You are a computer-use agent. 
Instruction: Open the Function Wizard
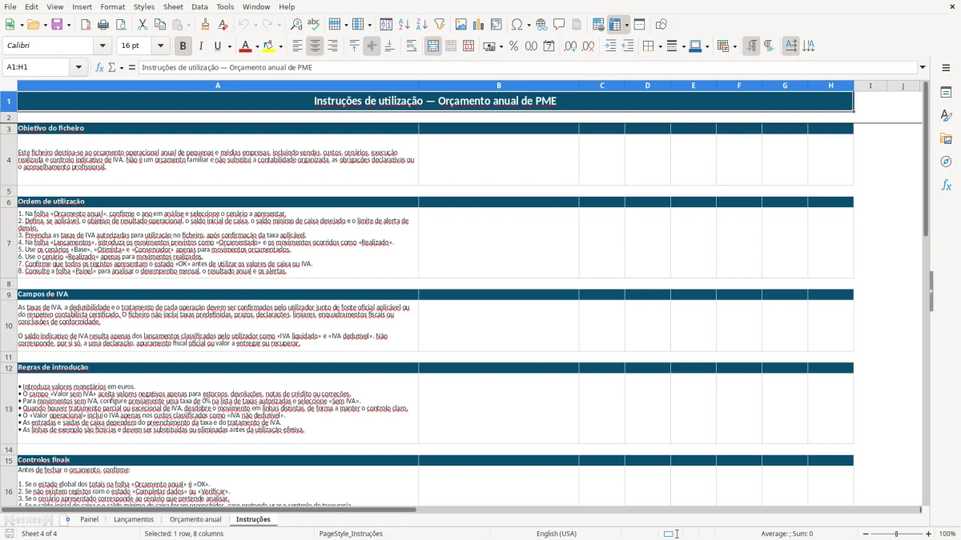tap(100, 67)
